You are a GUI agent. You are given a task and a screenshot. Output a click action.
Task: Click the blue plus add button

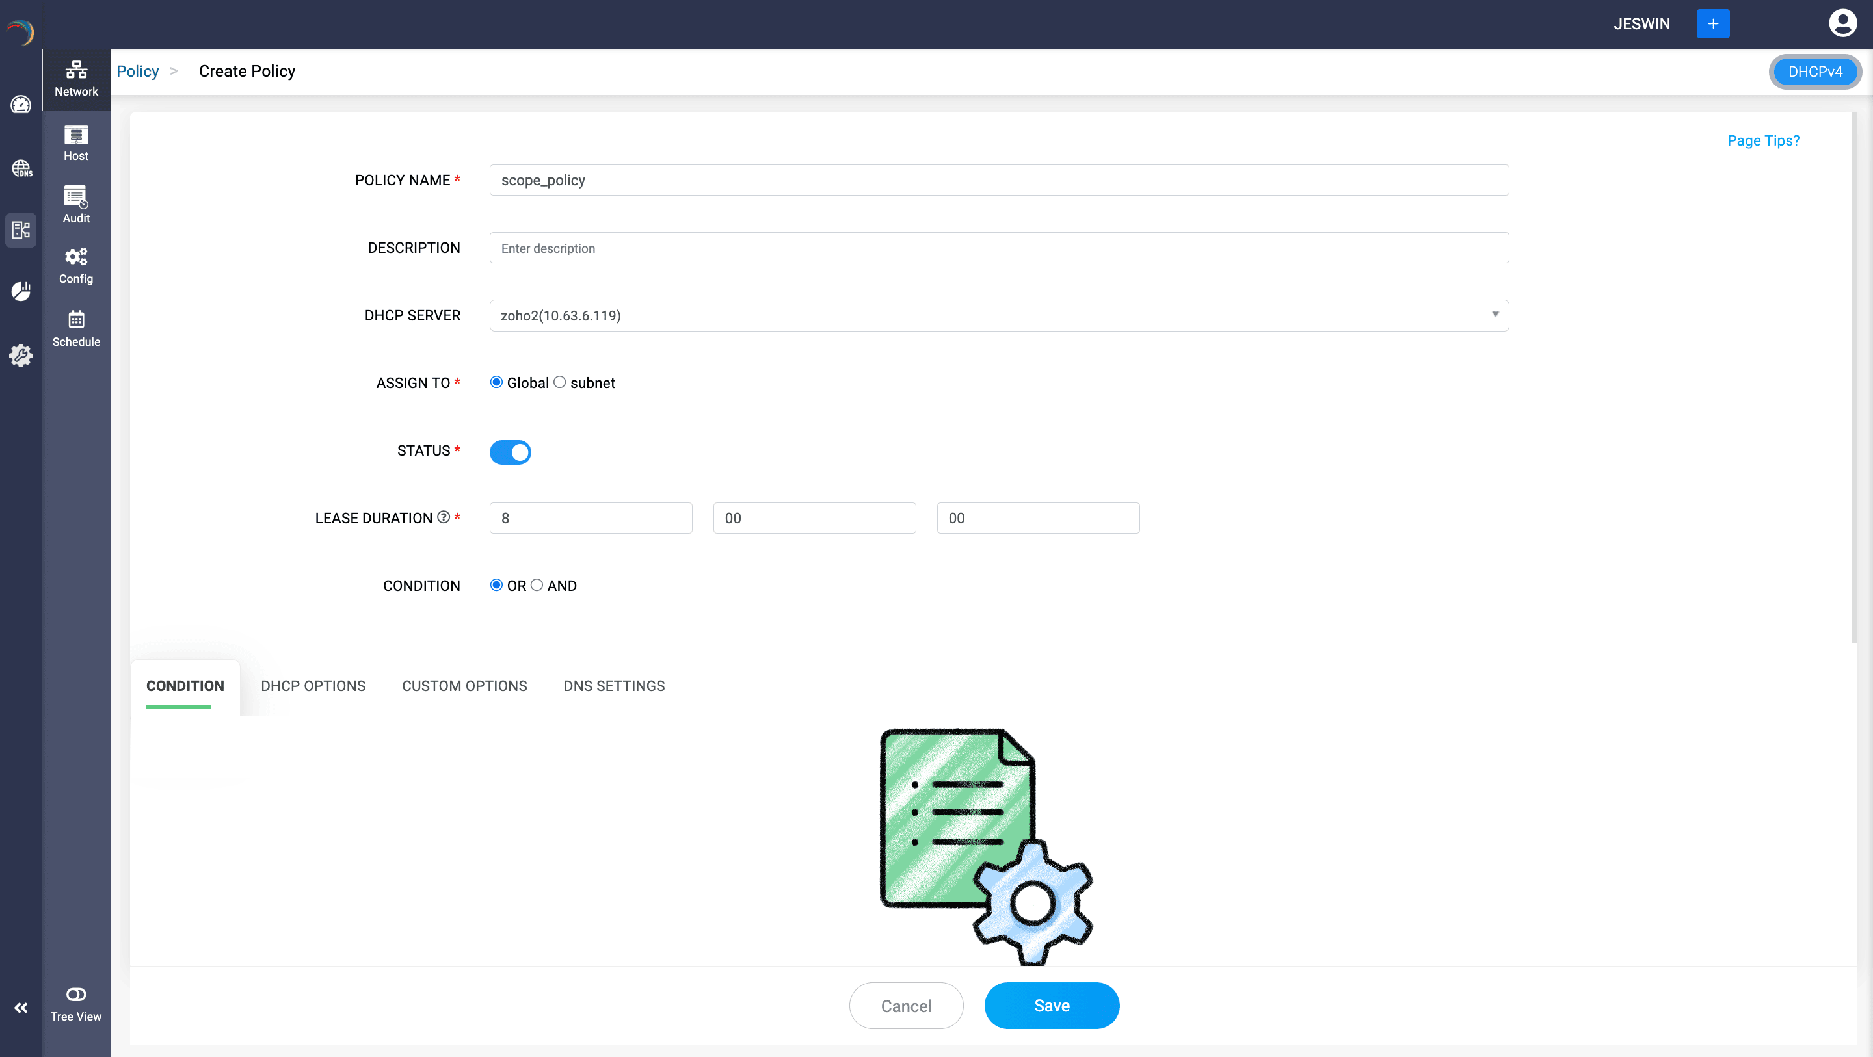(x=1712, y=23)
